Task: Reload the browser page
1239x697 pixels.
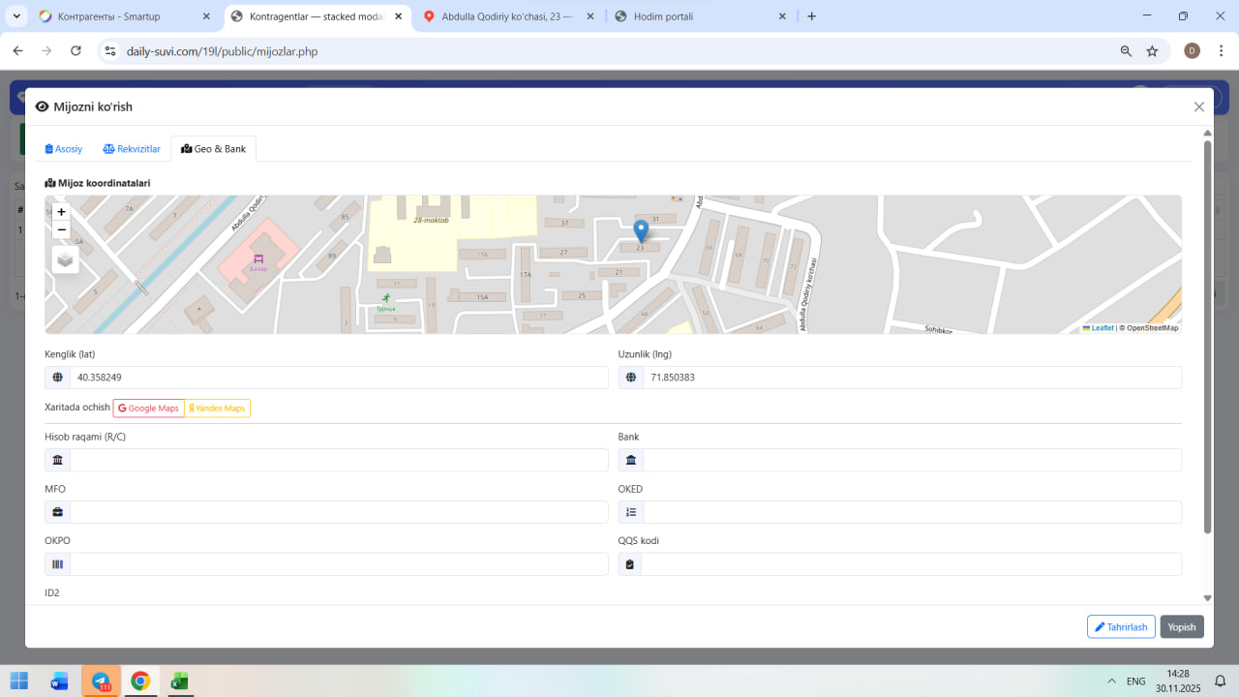Action: coord(76,51)
